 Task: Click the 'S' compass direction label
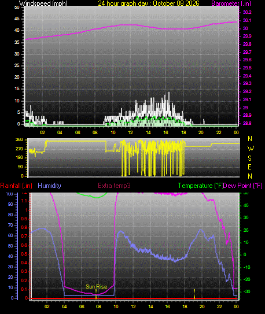point(249,158)
